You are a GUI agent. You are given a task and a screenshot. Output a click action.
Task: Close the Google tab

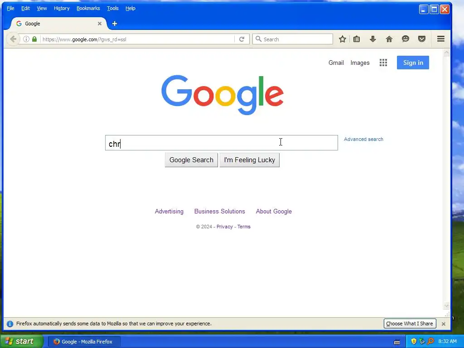(100, 24)
